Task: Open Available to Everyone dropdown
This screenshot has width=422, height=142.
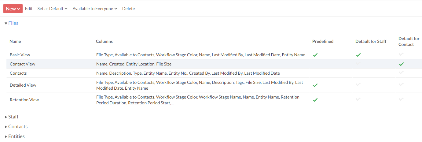Action: pos(95,9)
